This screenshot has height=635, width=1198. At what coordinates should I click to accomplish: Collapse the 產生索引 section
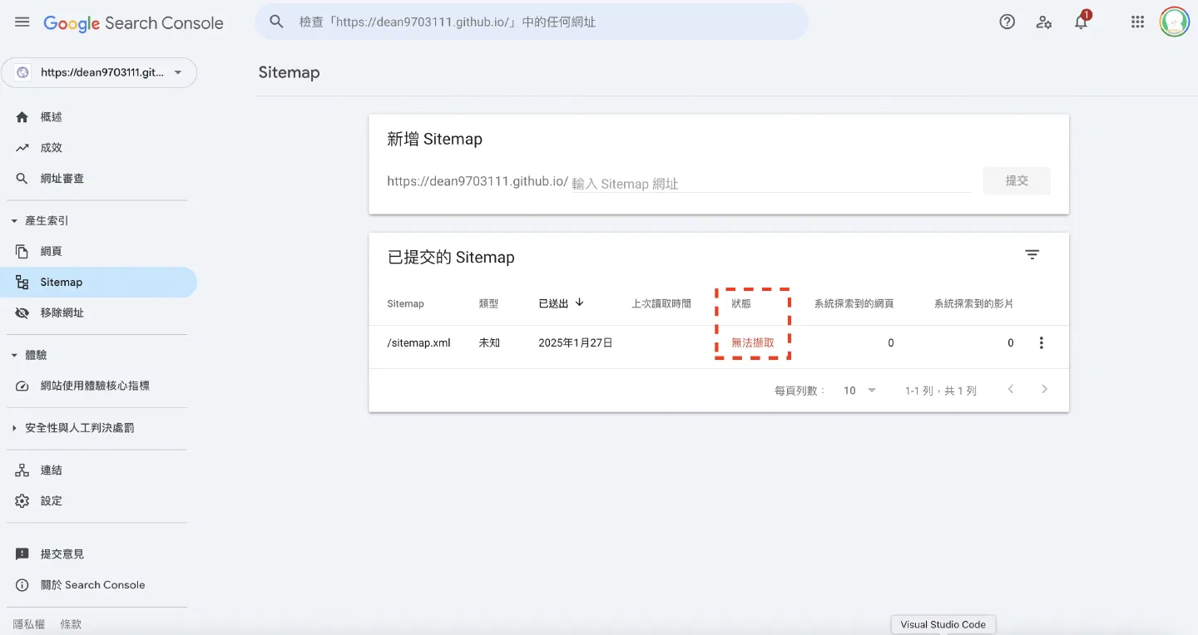pos(14,221)
